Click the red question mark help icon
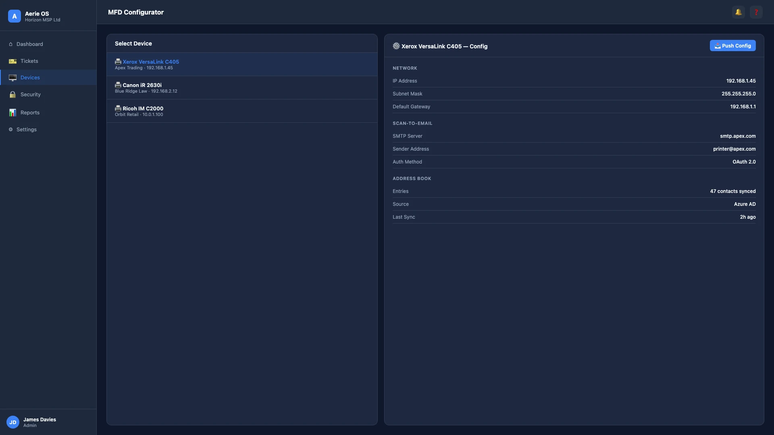Viewport: 774px width, 435px height. pos(756,12)
